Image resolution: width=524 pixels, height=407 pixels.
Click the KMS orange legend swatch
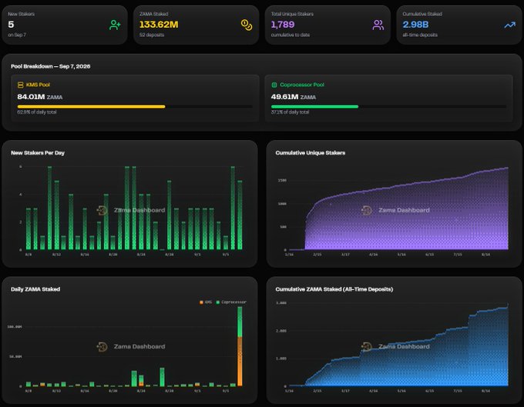pyautogui.click(x=201, y=302)
